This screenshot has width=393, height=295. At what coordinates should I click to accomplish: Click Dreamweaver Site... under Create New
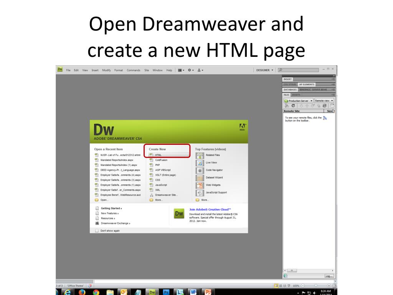(167, 195)
